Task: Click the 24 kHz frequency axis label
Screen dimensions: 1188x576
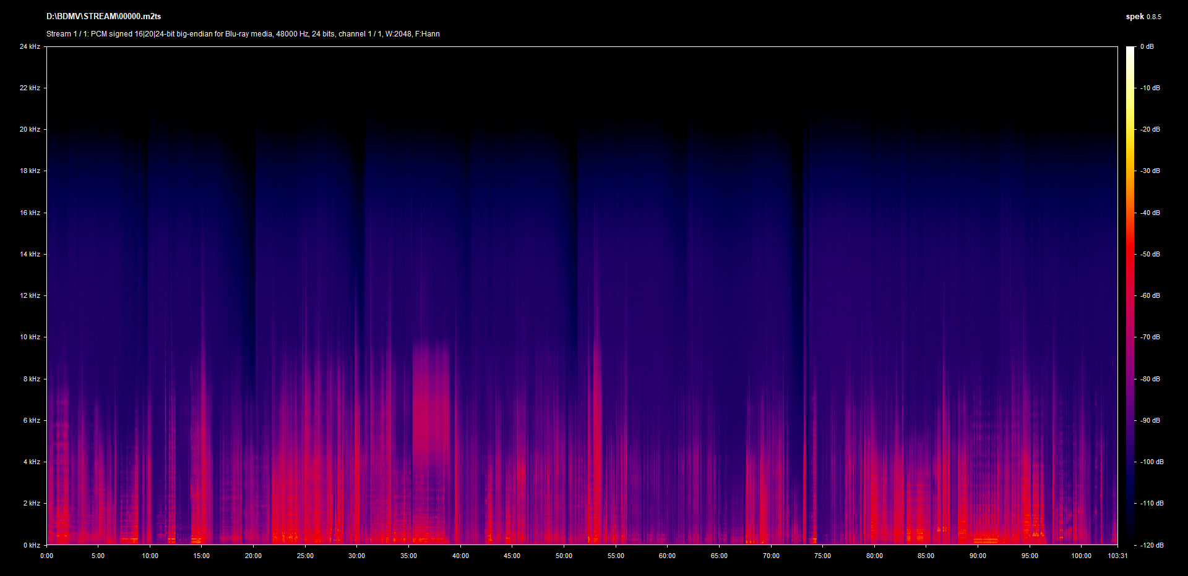Action: (x=30, y=46)
